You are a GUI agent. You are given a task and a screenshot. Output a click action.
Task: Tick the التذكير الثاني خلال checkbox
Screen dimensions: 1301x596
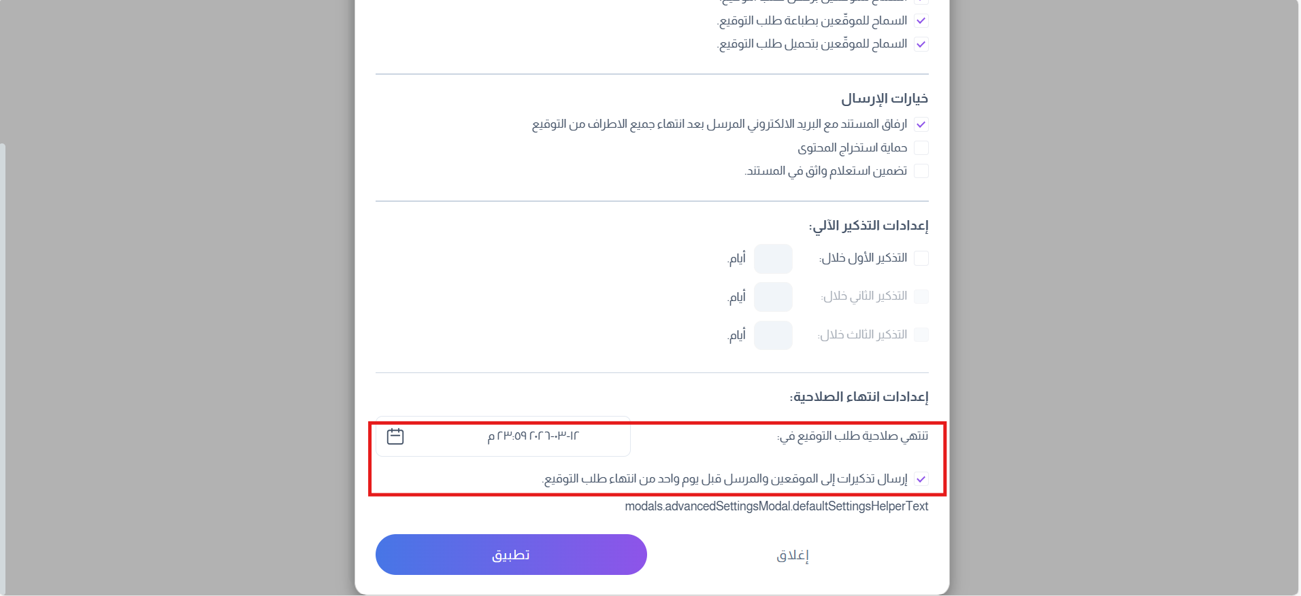(921, 296)
